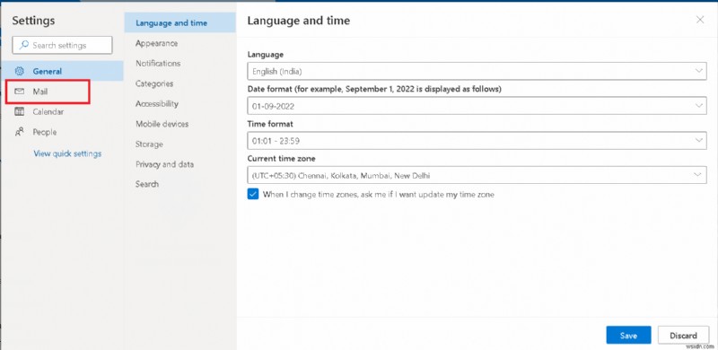This screenshot has width=718, height=350.
Task: Click the magnifier icon in search settings
Action: pyautogui.click(x=24, y=45)
